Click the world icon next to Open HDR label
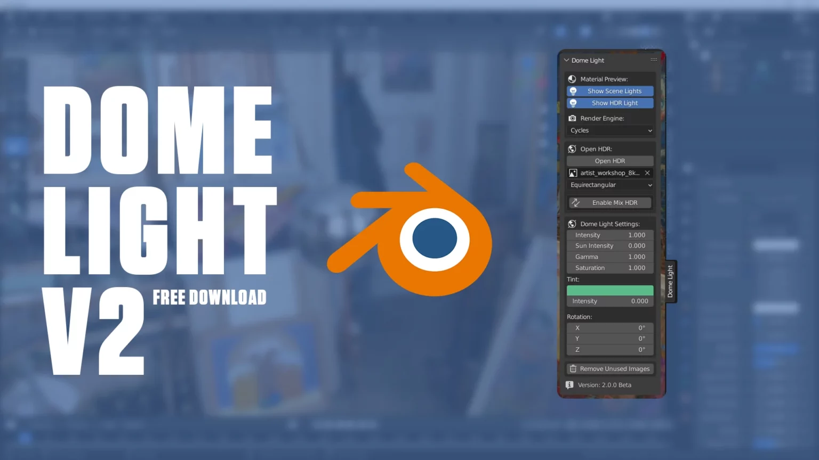819x460 pixels. (x=572, y=149)
